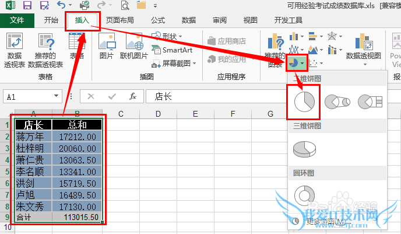
Task: Click the total cell 113015.50
Action: [77, 217]
